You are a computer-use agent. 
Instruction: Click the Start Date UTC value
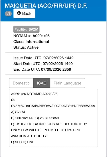click(58, 63)
